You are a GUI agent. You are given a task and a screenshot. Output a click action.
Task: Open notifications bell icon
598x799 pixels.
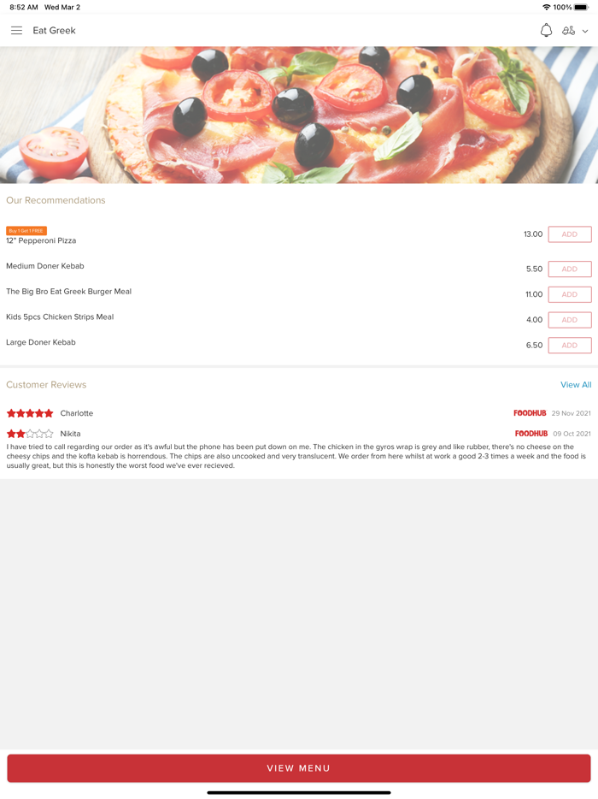coord(546,31)
